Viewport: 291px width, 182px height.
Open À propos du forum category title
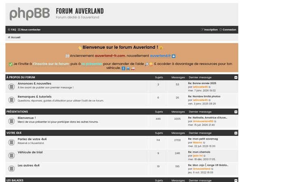[21, 77]
